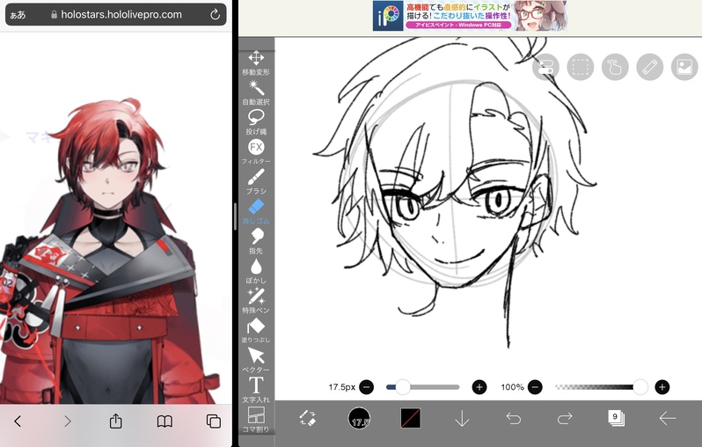Select the Special Pen (特殊ペン) tool
Screen dimensions: 702x447
click(256, 301)
